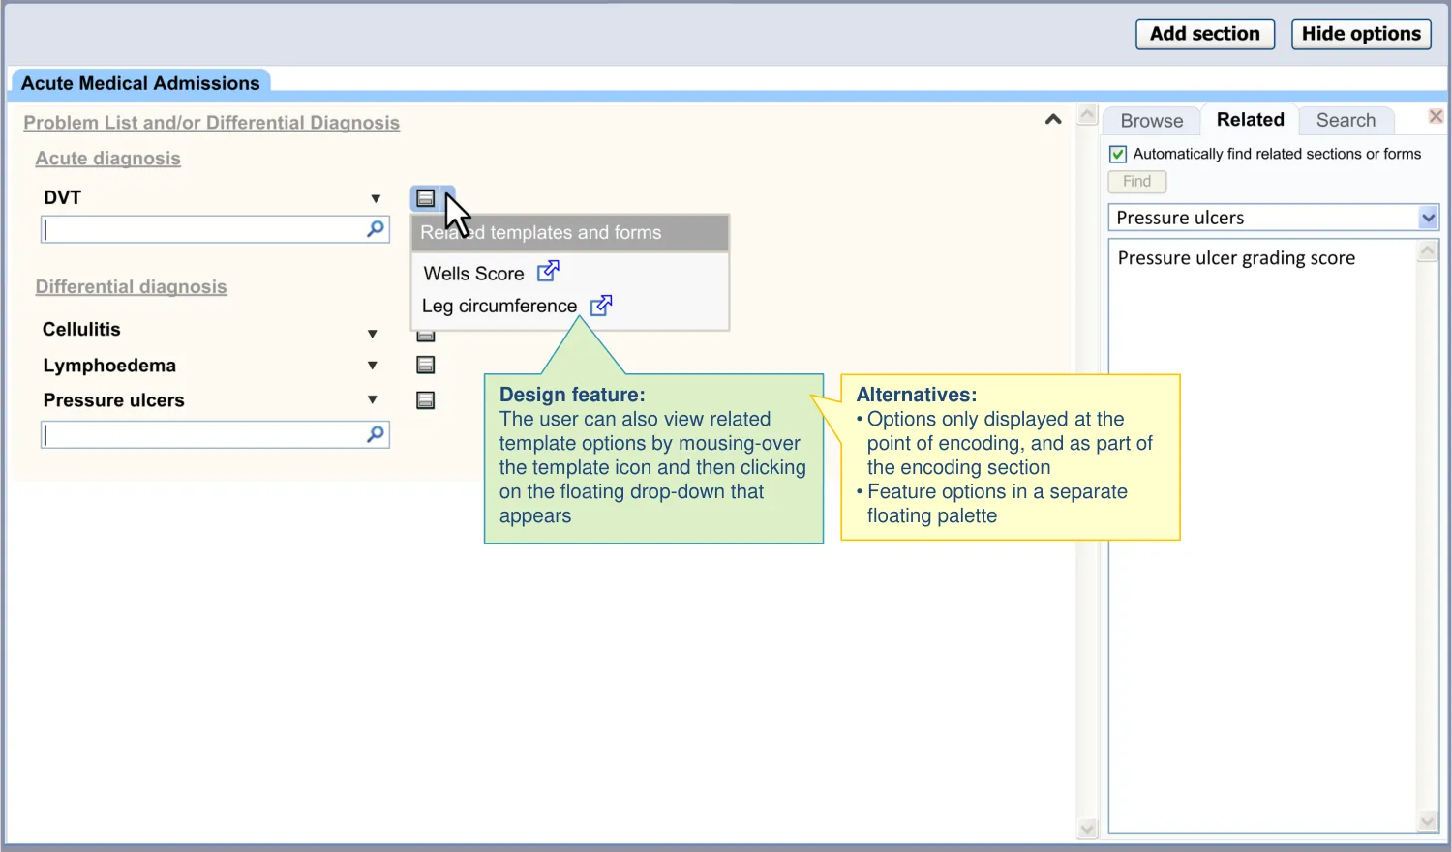Click the template icon next to DVT
This screenshot has height=852, width=1452.
pos(425,198)
